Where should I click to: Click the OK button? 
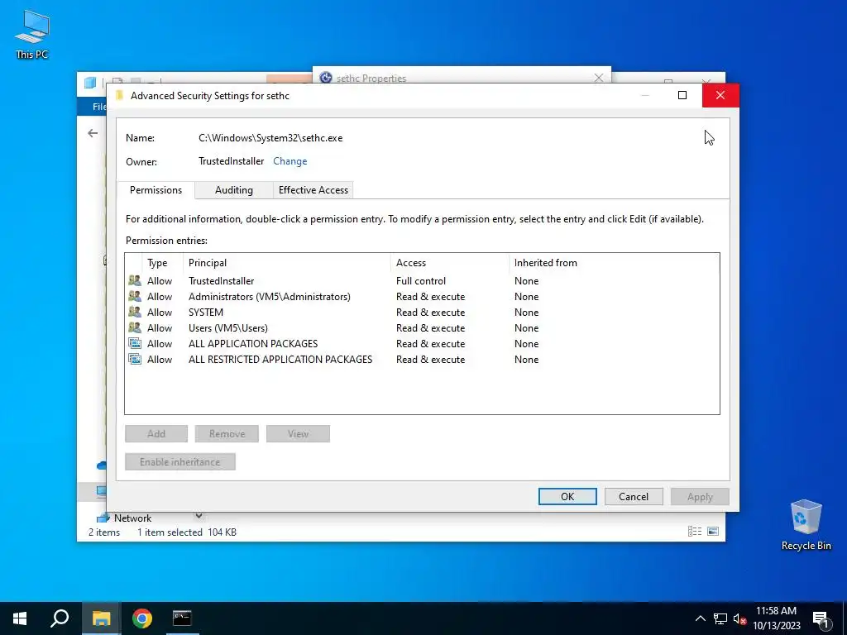coord(567,497)
